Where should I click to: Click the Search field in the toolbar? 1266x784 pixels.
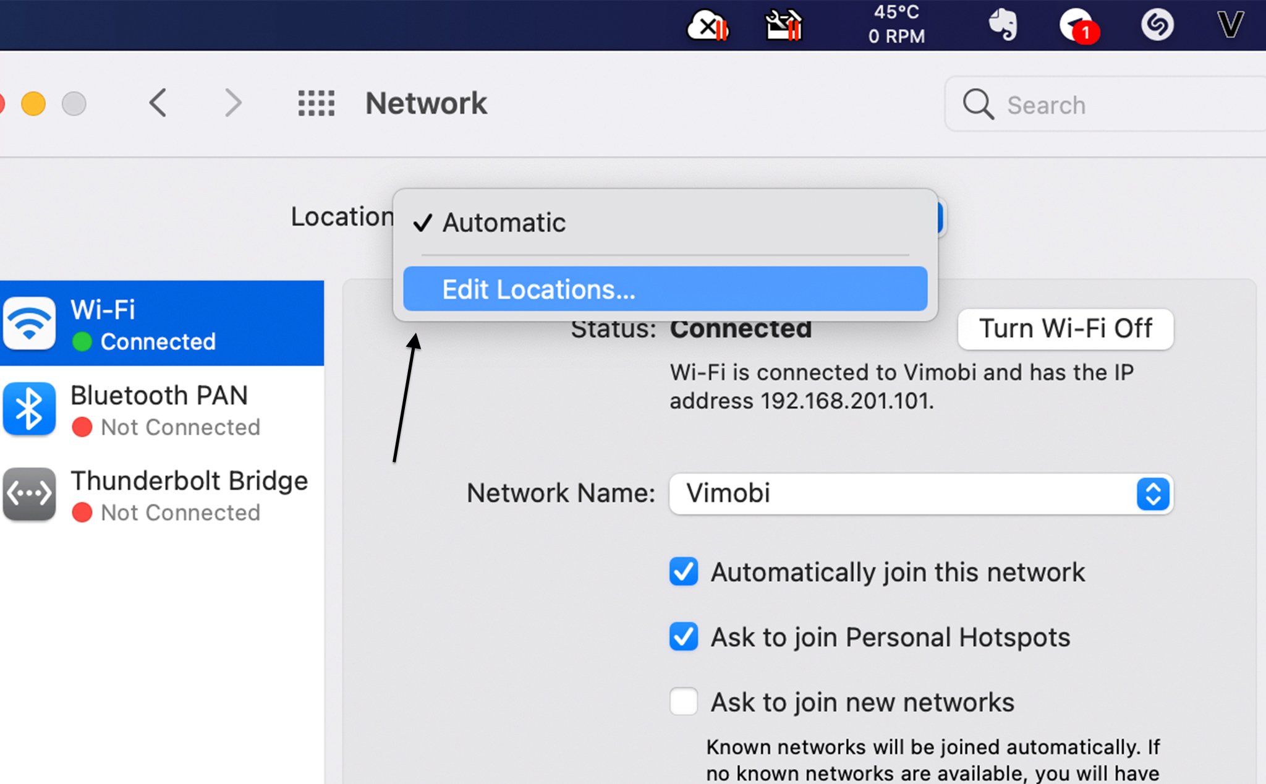coord(1107,104)
